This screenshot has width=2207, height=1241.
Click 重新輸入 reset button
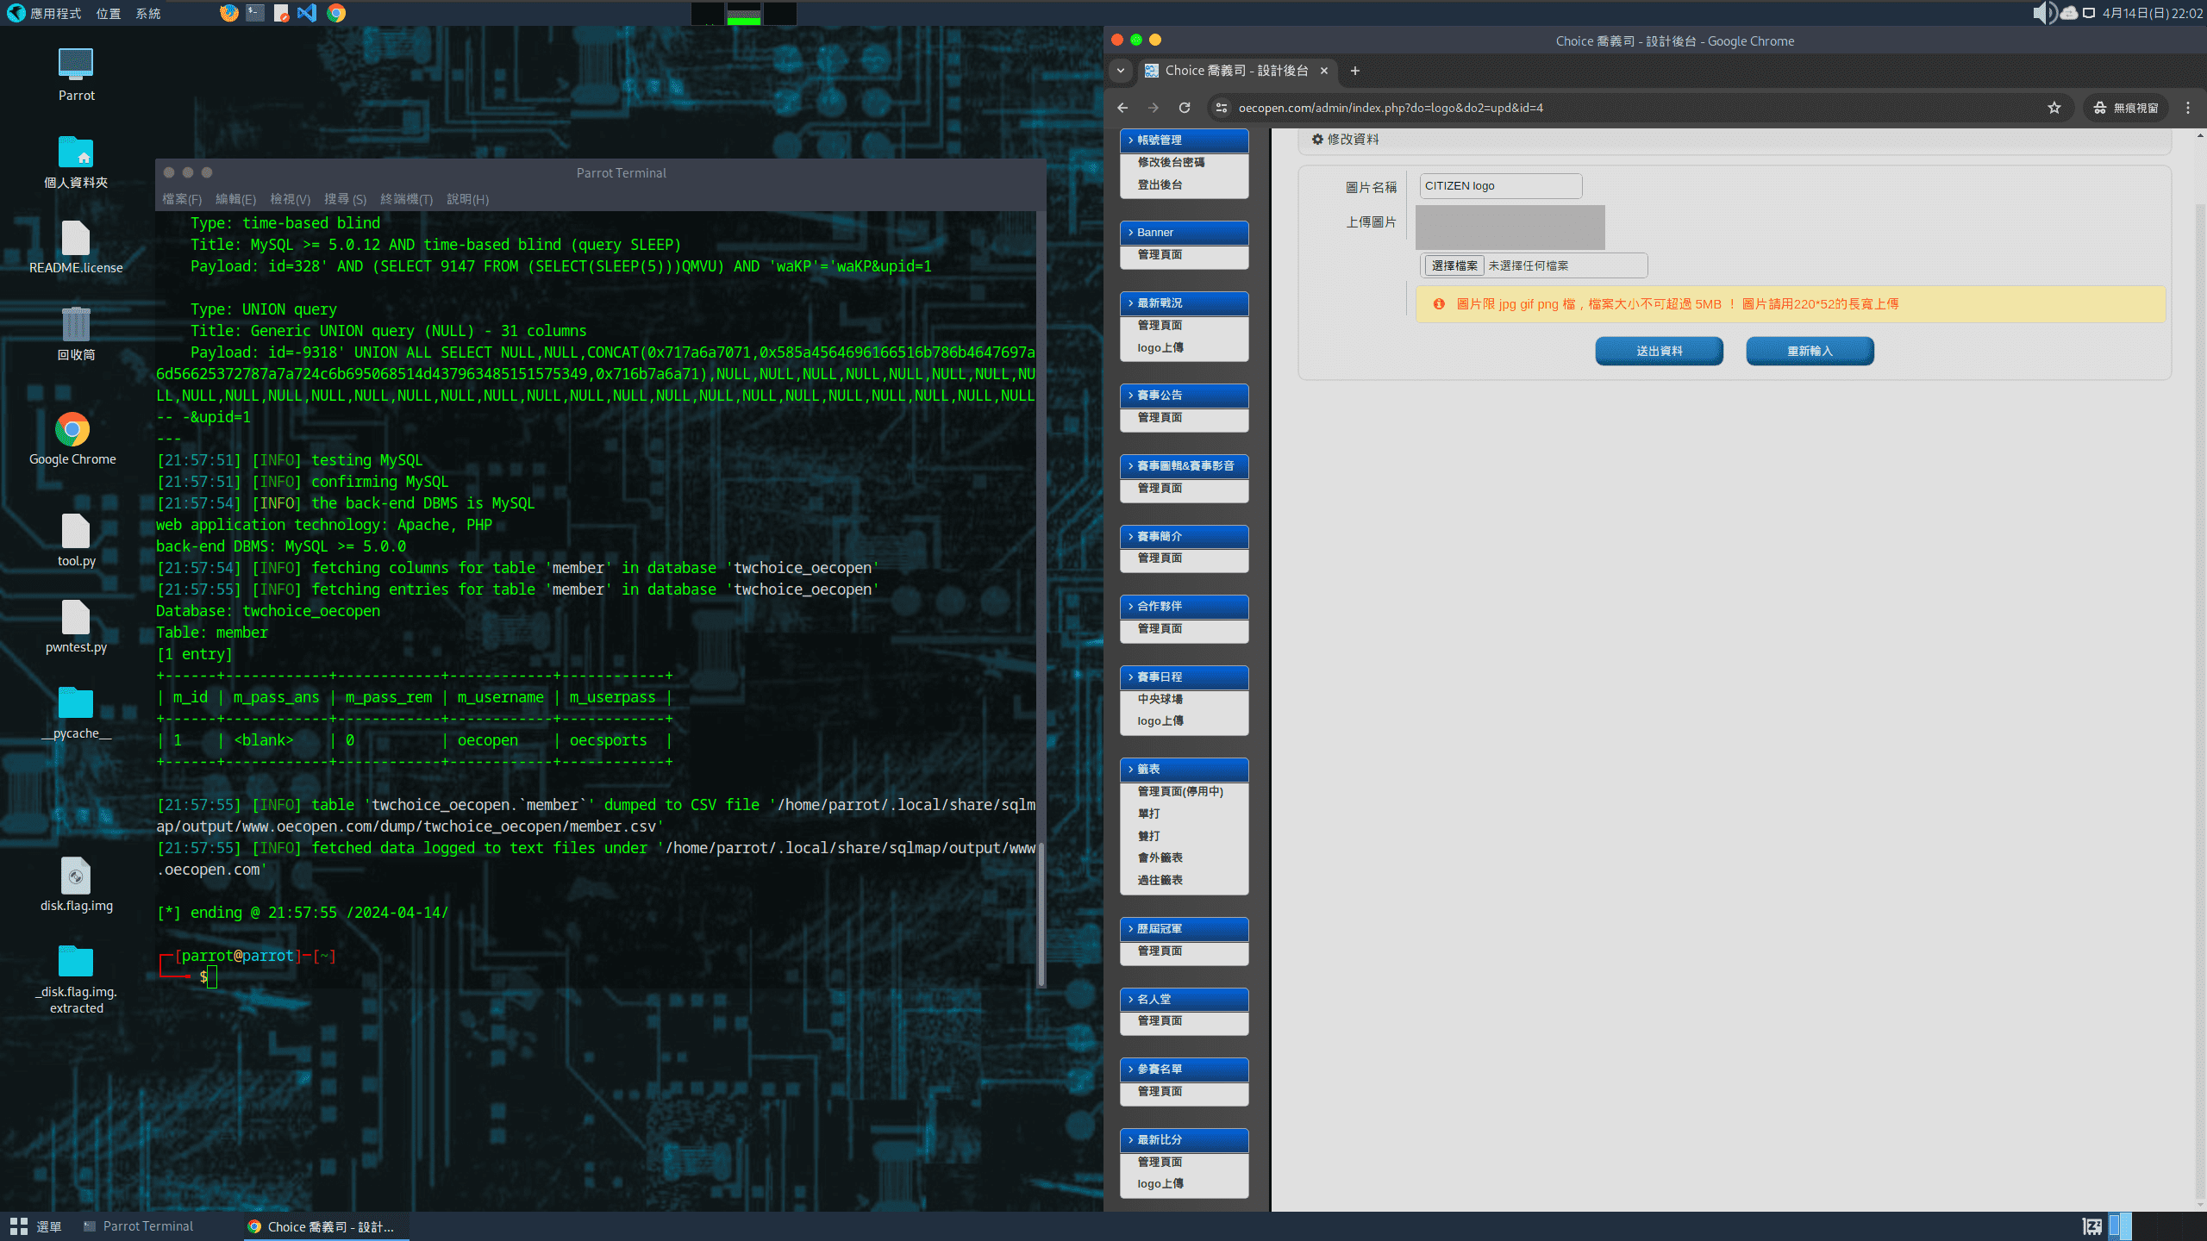point(1810,351)
